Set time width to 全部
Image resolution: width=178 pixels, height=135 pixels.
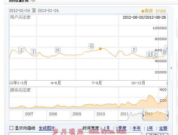coord(163,128)
